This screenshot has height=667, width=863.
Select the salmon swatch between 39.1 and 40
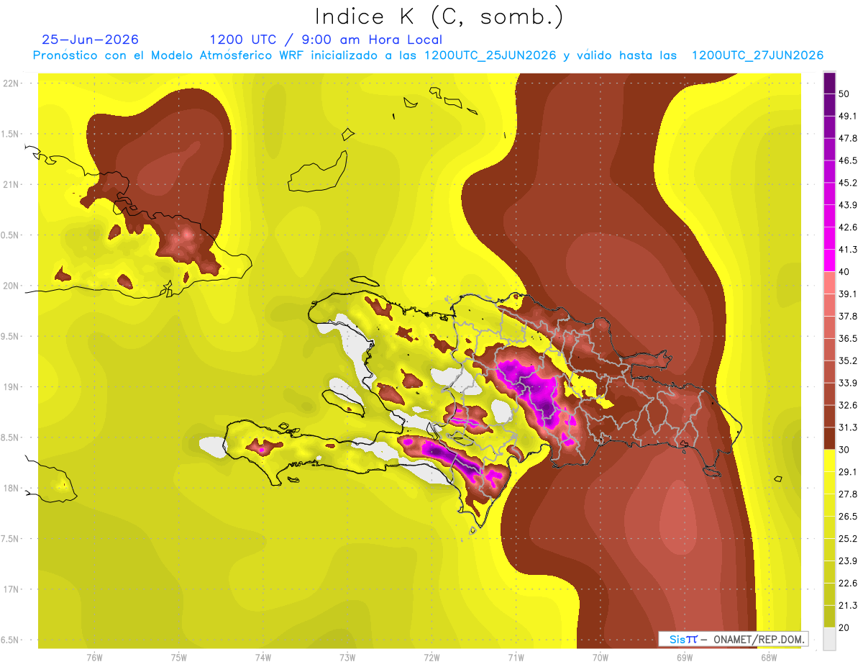pos(829,283)
